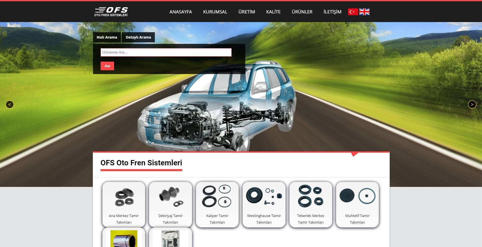Click the OFS Oto Fren Sistemleri heading
The height and width of the screenshot is (247, 482).
(141, 163)
